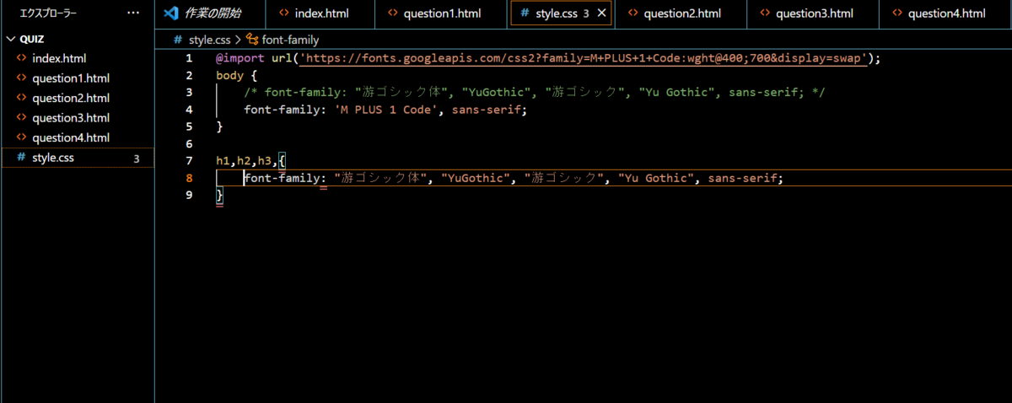Switch to the index.html editor tab
The height and width of the screenshot is (403, 1012).
320,13
